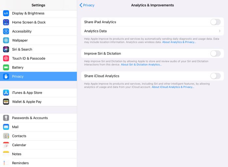
Task: Open Display & Brightness settings
Action: point(28,13)
